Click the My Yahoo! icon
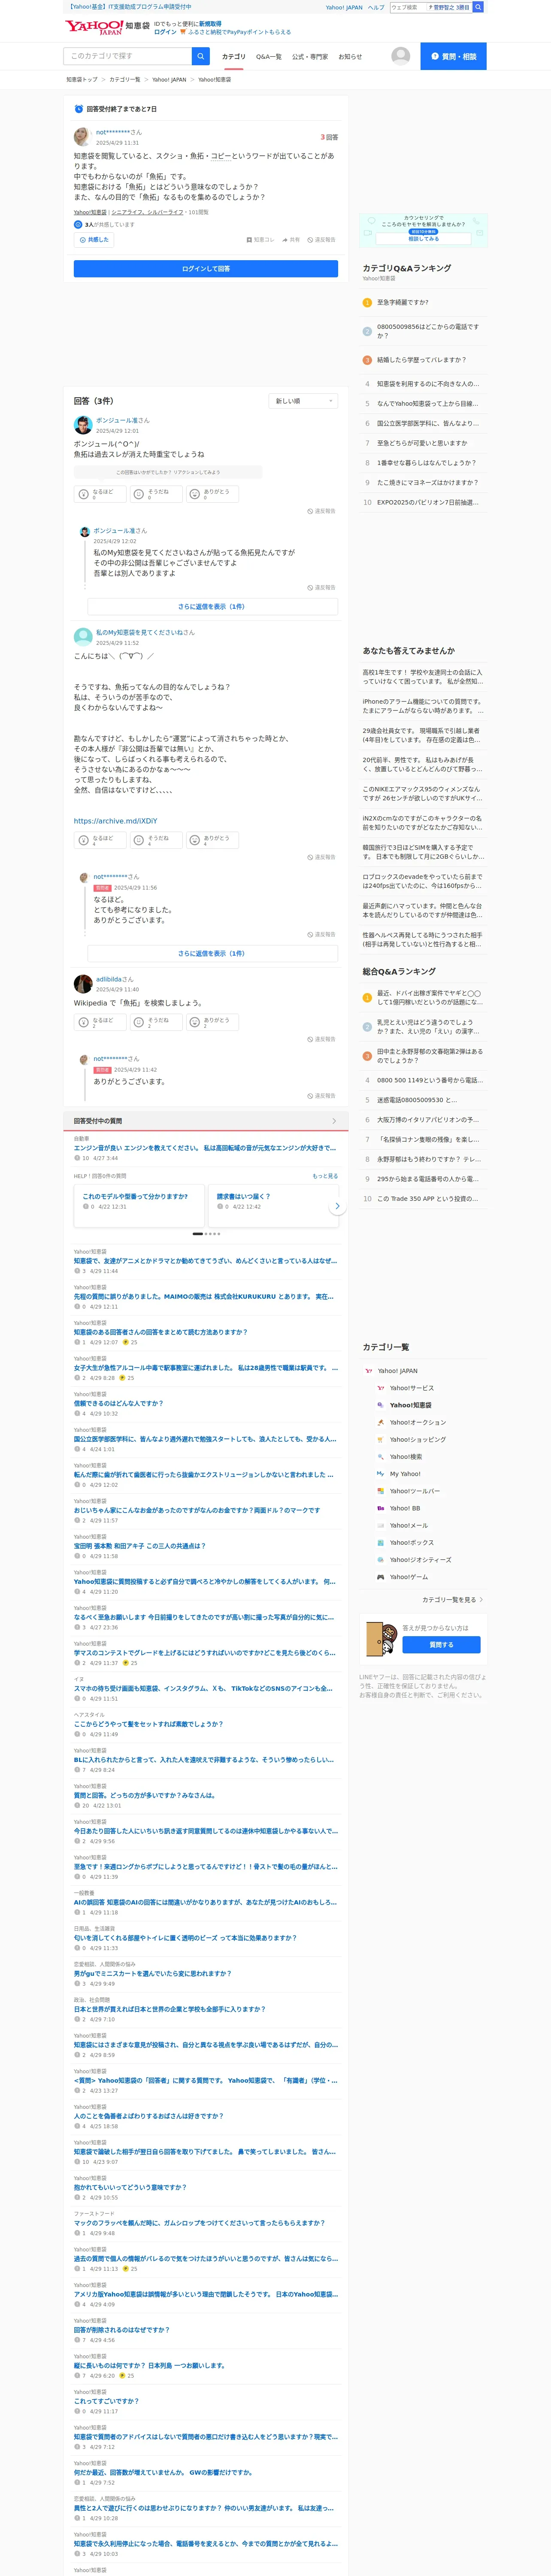This screenshot has height=2576, width=551. [380, 1473]
